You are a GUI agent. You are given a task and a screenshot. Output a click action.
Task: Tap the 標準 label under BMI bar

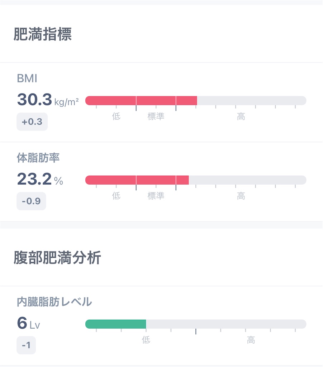[x=156, y=116]
